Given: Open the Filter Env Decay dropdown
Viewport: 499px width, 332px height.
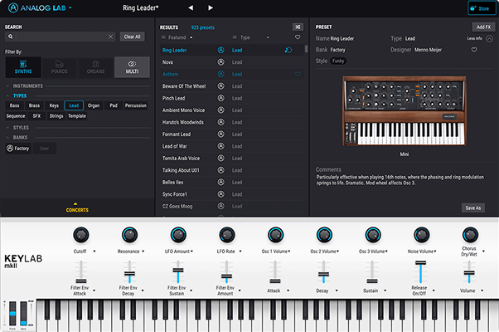Looking at the screenshot, I should click(x=143, y=290).
